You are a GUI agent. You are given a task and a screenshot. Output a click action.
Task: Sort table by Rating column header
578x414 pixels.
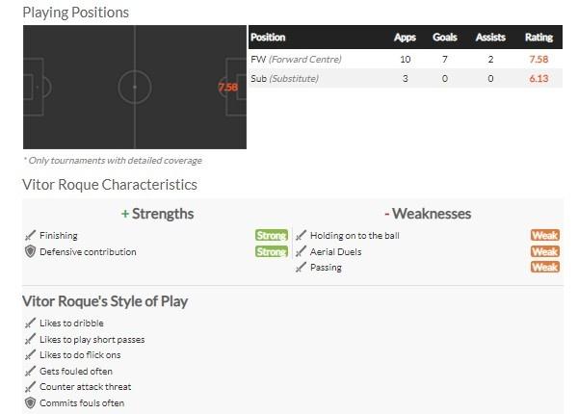539,38
